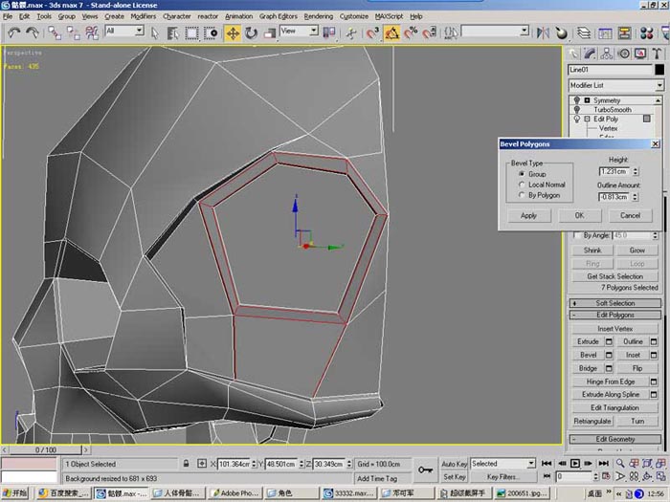Toggle the Symmetry modifier lightbulb
Image resolution: width=670 pixels, height=502 pixels.
tap(577, 100)
